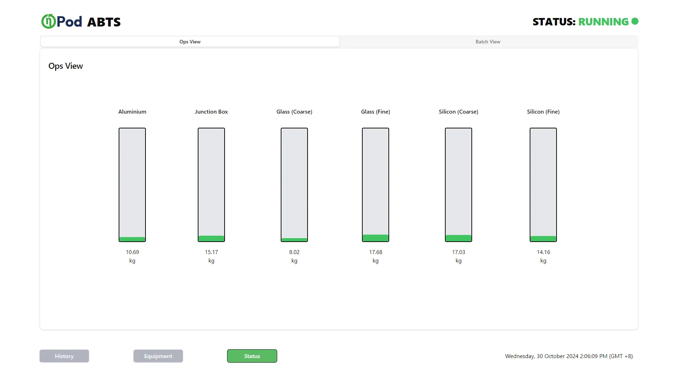Click the Glass (Fine) label
The height and width of the screenshot is (381, 678).
[x=376, y=112]
